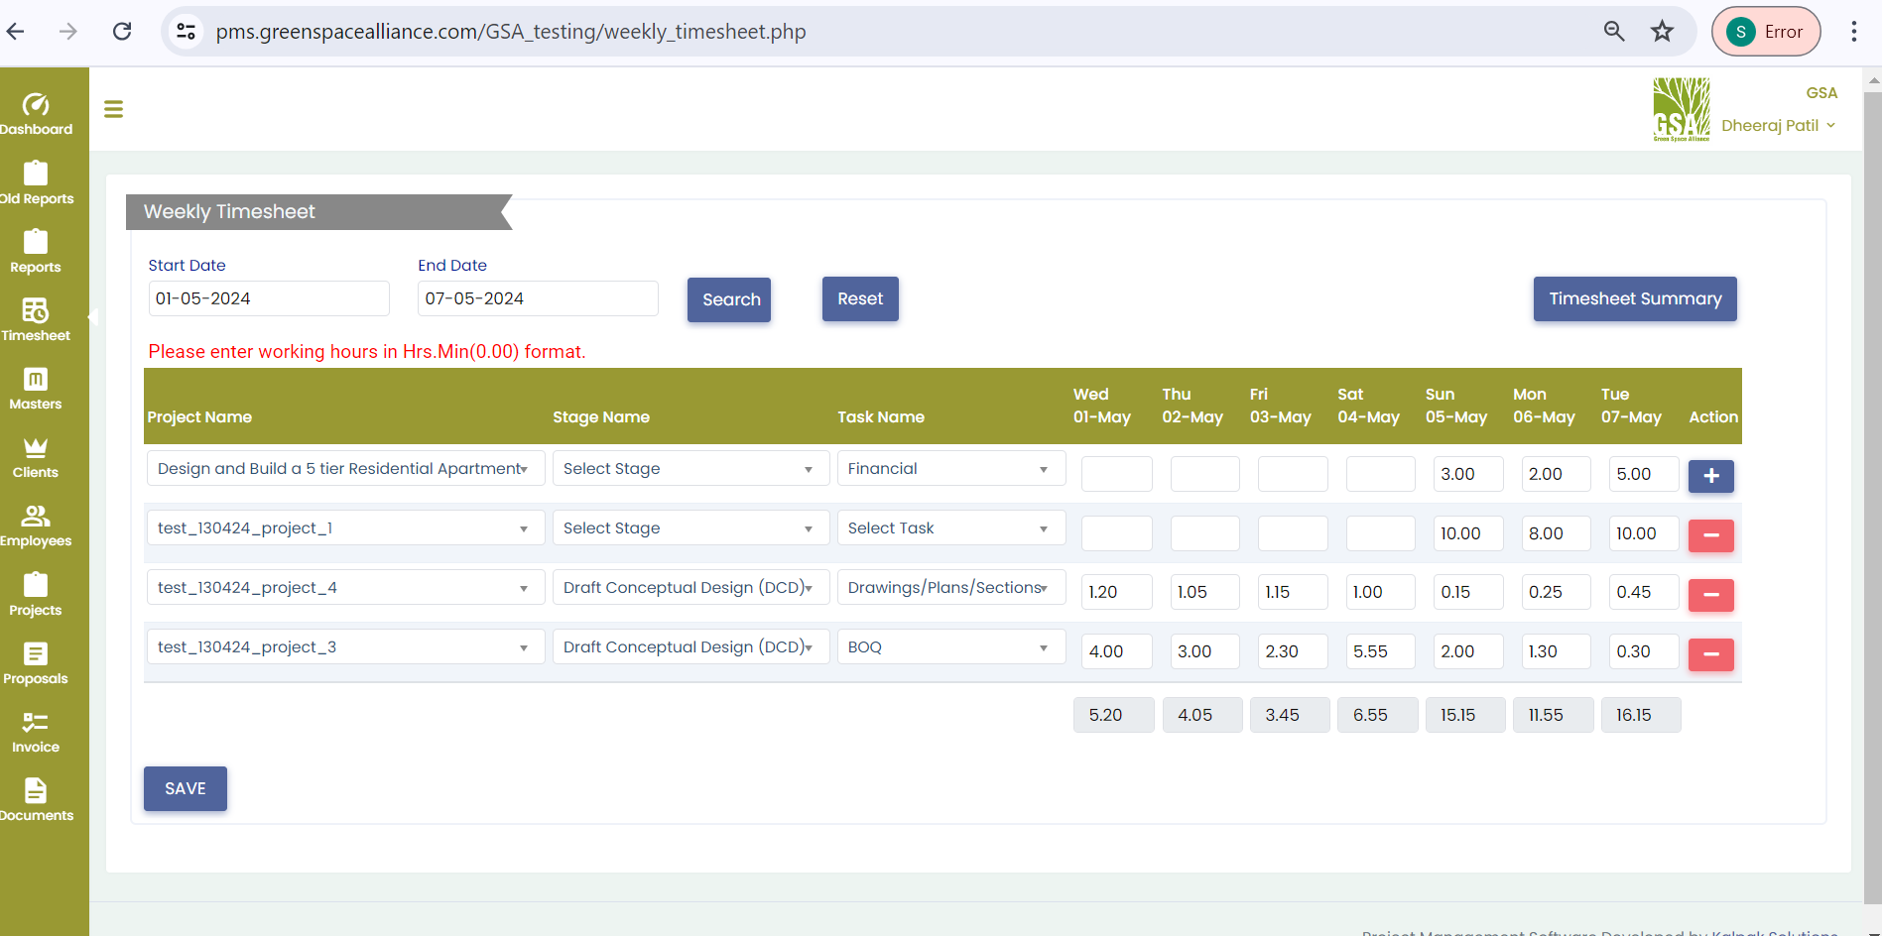
Task: Open the test_130424_project_4 project dropdown
Action: tap(344, 588)
